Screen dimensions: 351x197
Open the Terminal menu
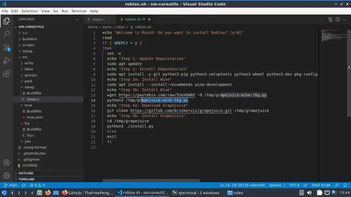tap(79, 11)
